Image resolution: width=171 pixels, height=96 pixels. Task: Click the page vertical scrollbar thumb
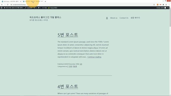pyautogui.click(x=170, y=17)
